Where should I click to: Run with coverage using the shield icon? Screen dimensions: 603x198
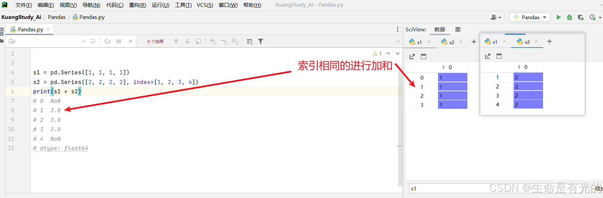(x=581, y=17)
